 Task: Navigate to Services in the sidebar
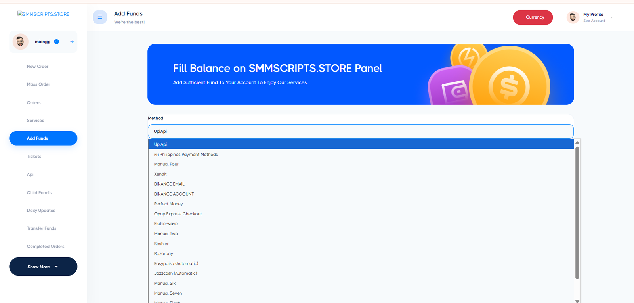point(35,121)
